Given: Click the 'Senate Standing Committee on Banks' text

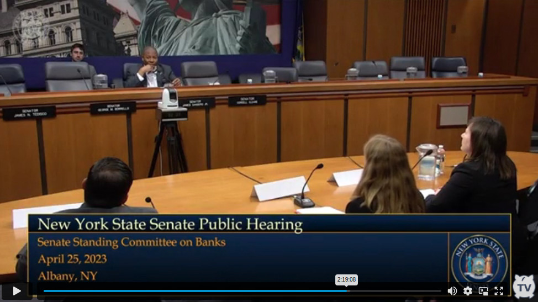Looking at the screenshot, I should [131, 242].
